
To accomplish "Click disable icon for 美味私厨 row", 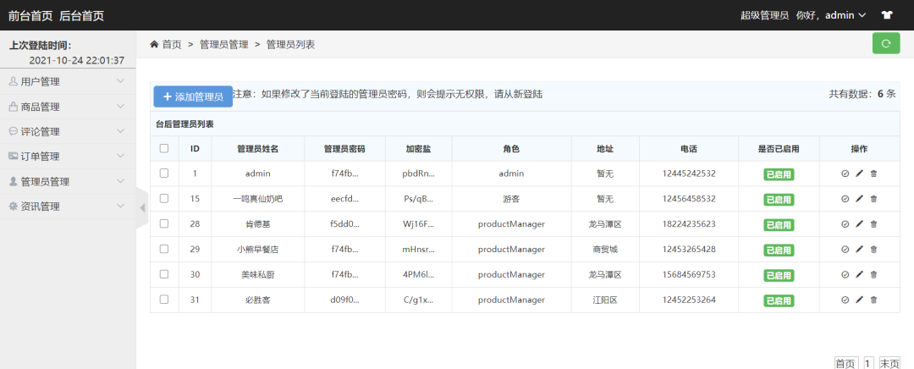I will [x=845, y=274].
